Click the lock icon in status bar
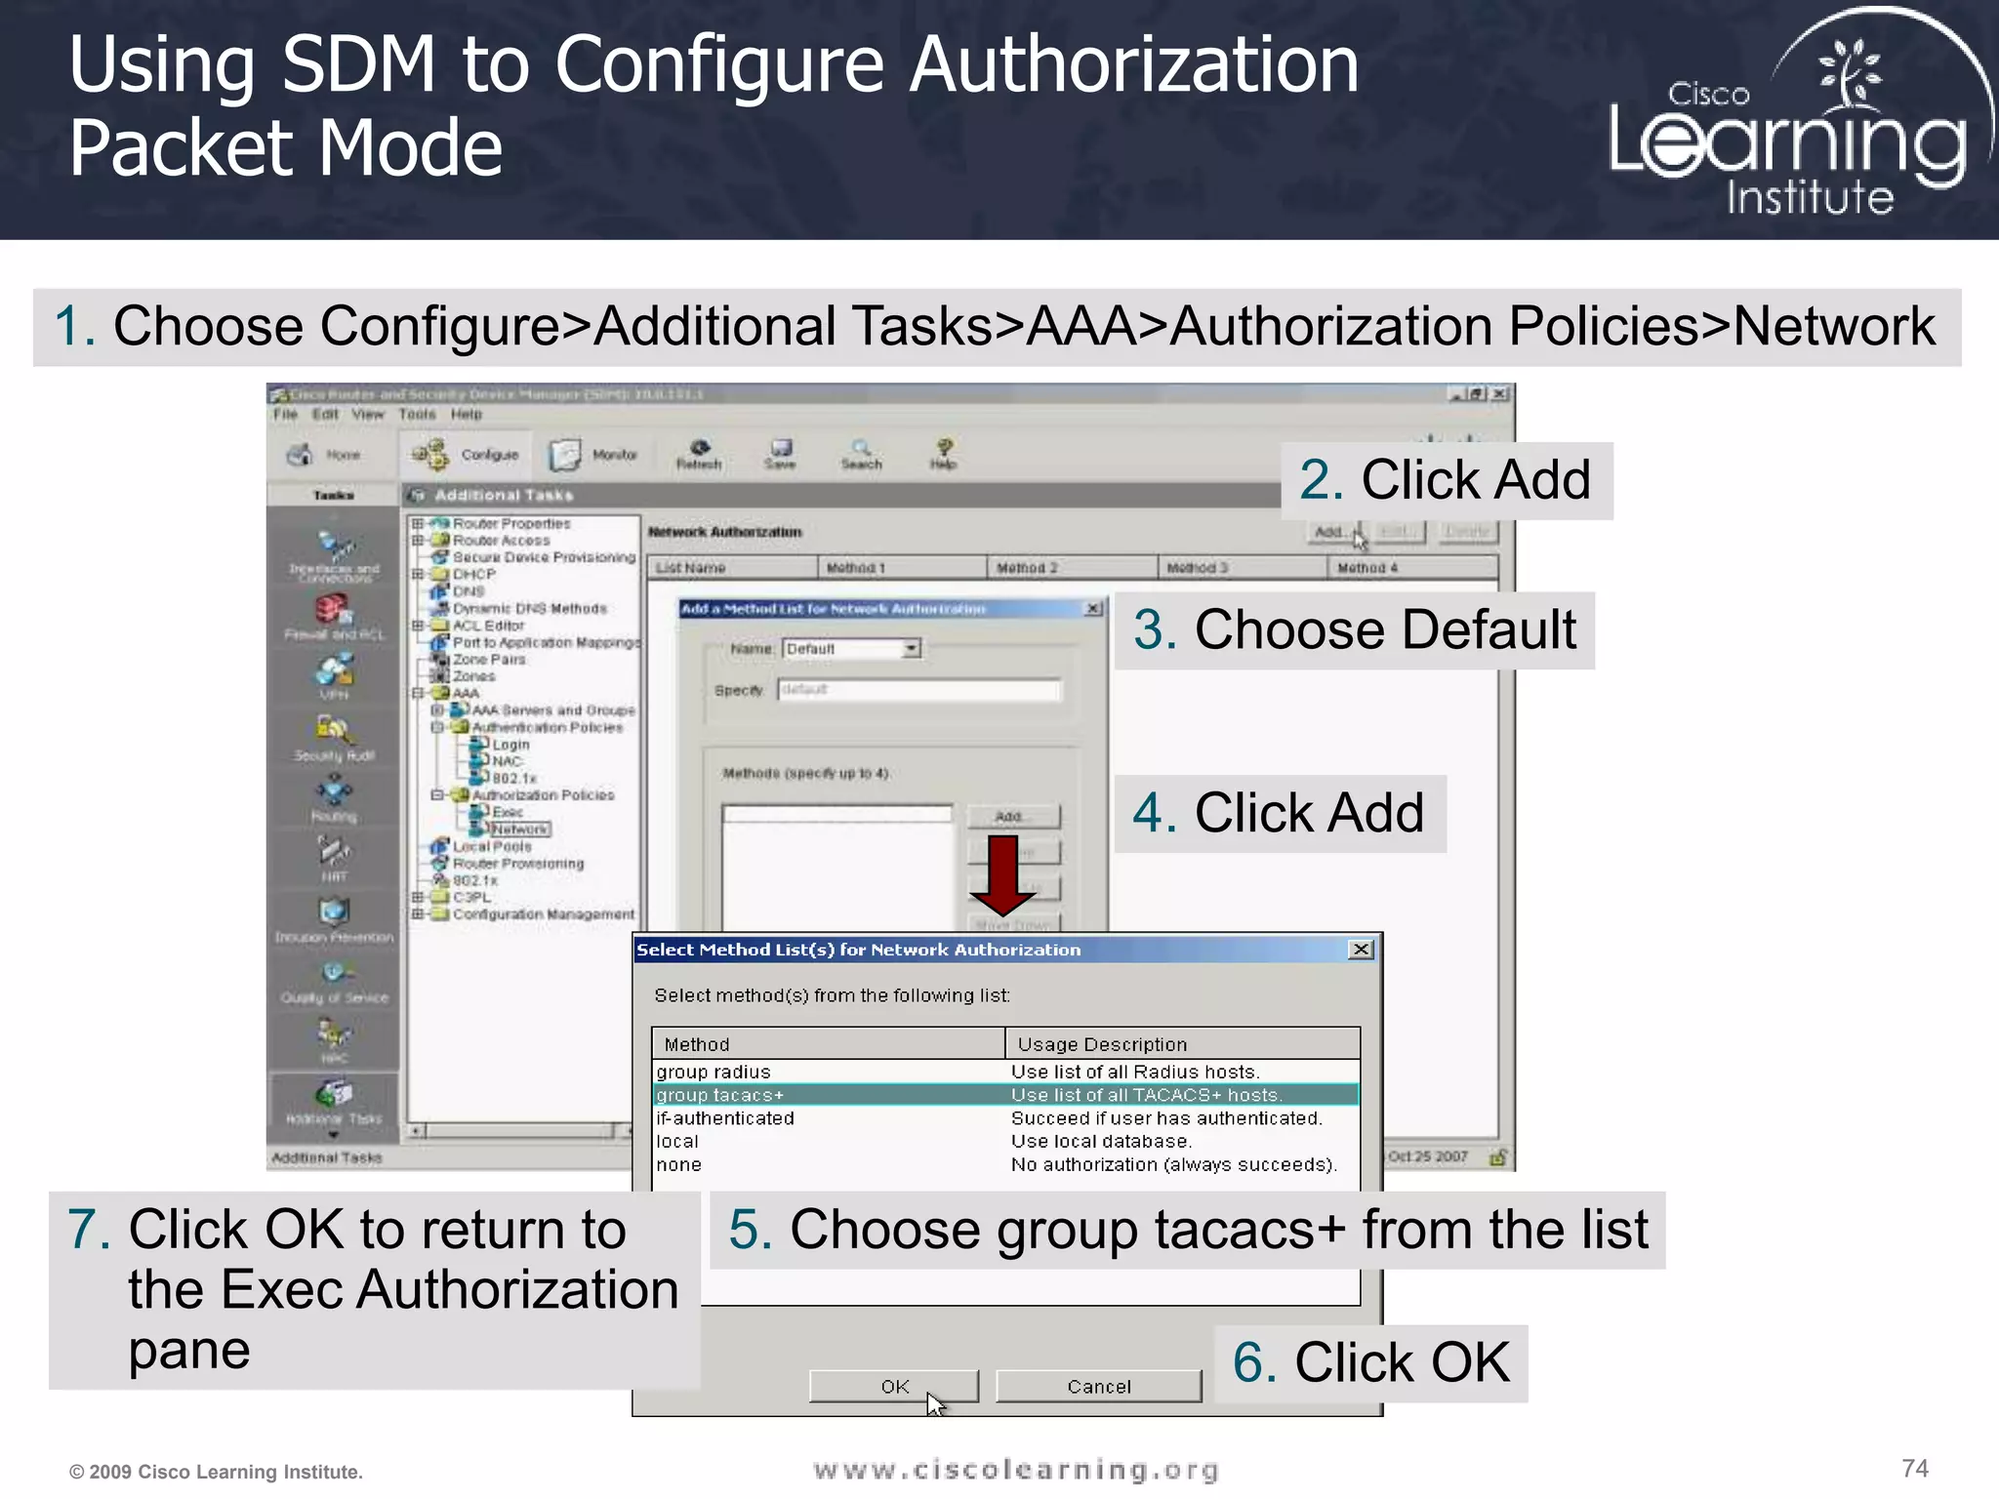This screenshot has height=1499, width=1999. tap(1498, 1157)
